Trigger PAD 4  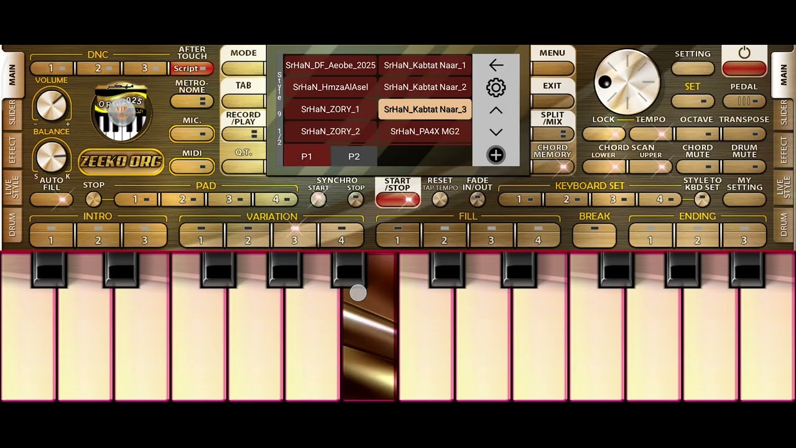[x=277, y=200]
